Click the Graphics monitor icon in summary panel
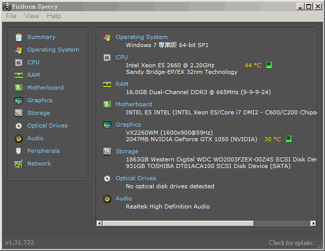The height and width of the screenshot is (251, 325). click(107, 125)
